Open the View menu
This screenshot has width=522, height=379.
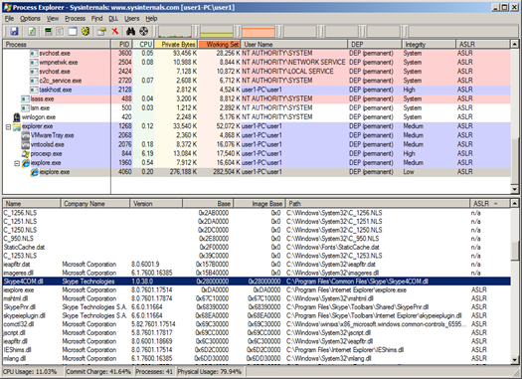pos(53,19)
